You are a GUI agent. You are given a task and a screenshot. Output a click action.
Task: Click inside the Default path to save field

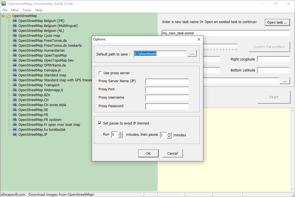[x=159, y=54]
